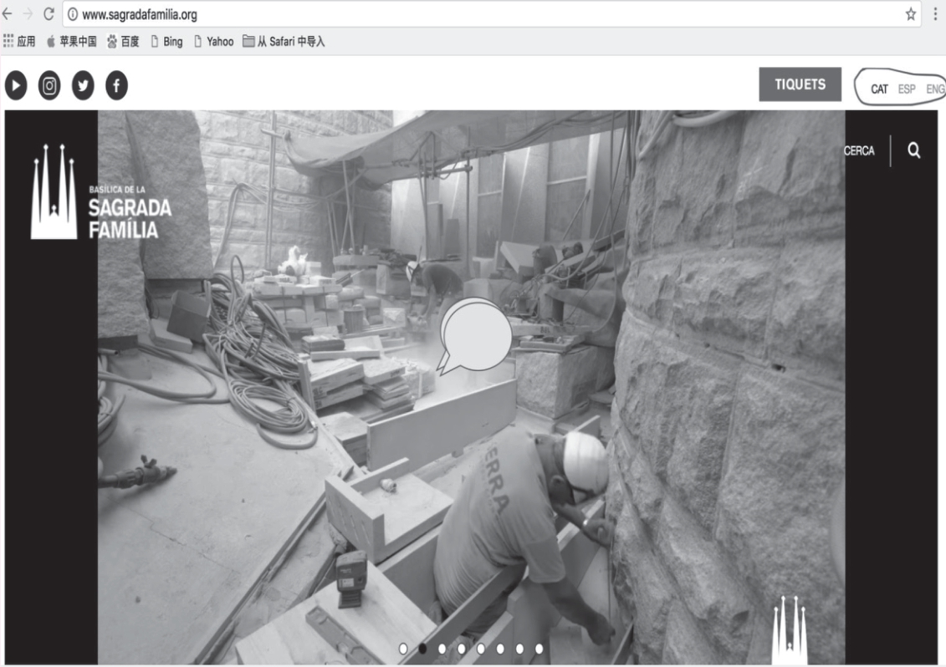Click the CERCA search link
The width and height of the screenshot is (946, 667).
pos(859,151)
